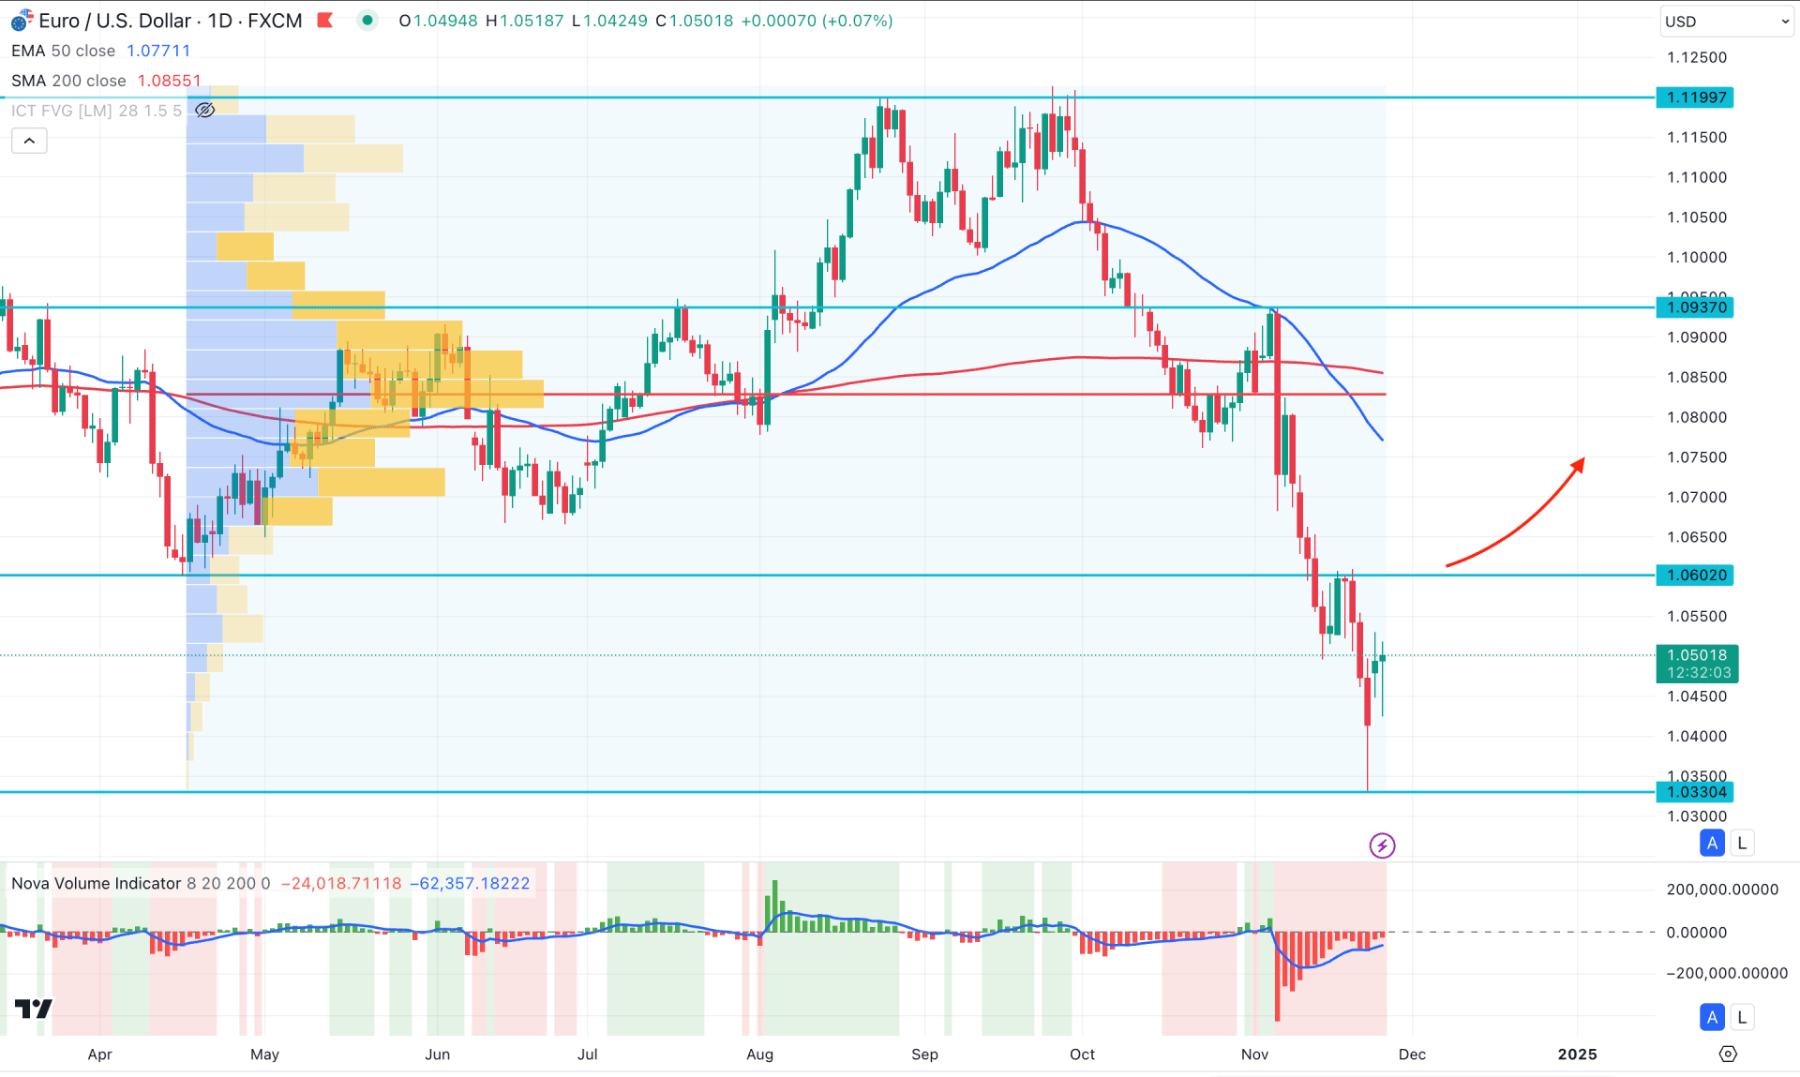The width and height of the screenshot is (1800, 1077).
Task: Collapse the indicator legend with the chevron
Action: click(x=29, y=141)
